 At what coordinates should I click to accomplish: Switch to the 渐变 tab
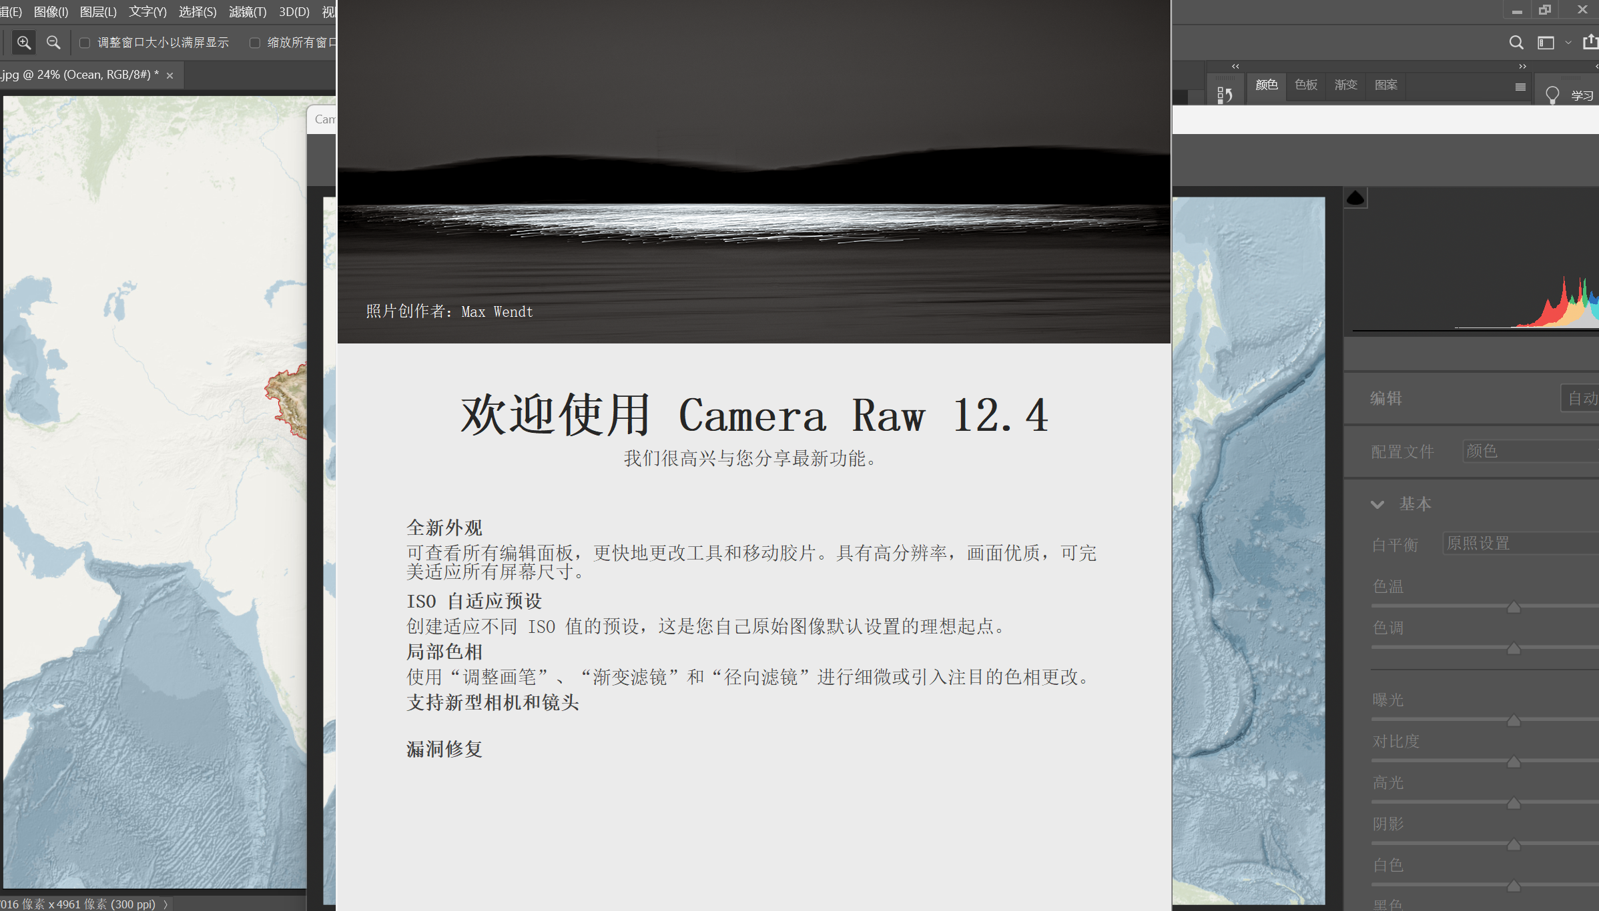pyautogui.click(x=1346, y=85)
